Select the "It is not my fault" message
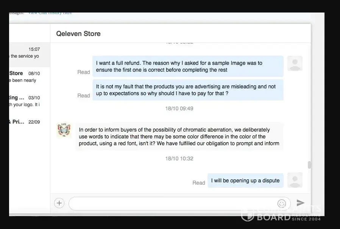Screen dimensions: 340x229 click(x=188, y=90)
